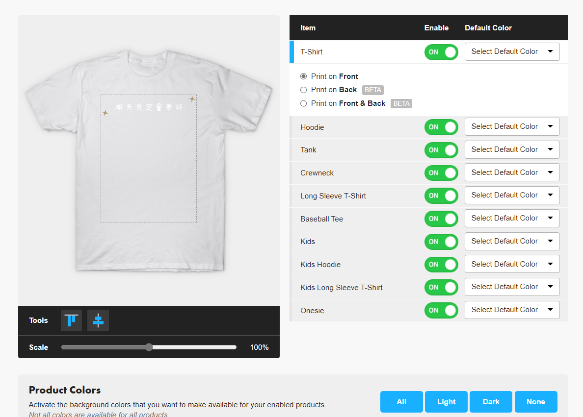Expand Long Sleeve T-Shirt color dropdown
This screenshot has height=417, width=583.
tap(512, 196)
